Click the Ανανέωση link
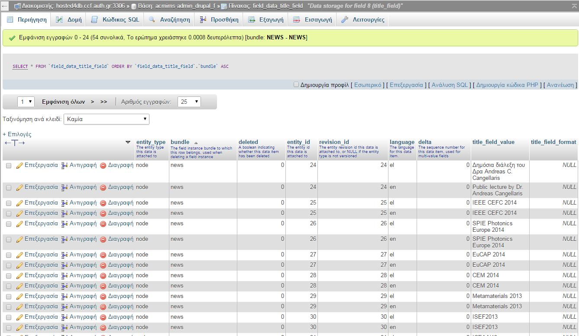 [560, 85]
